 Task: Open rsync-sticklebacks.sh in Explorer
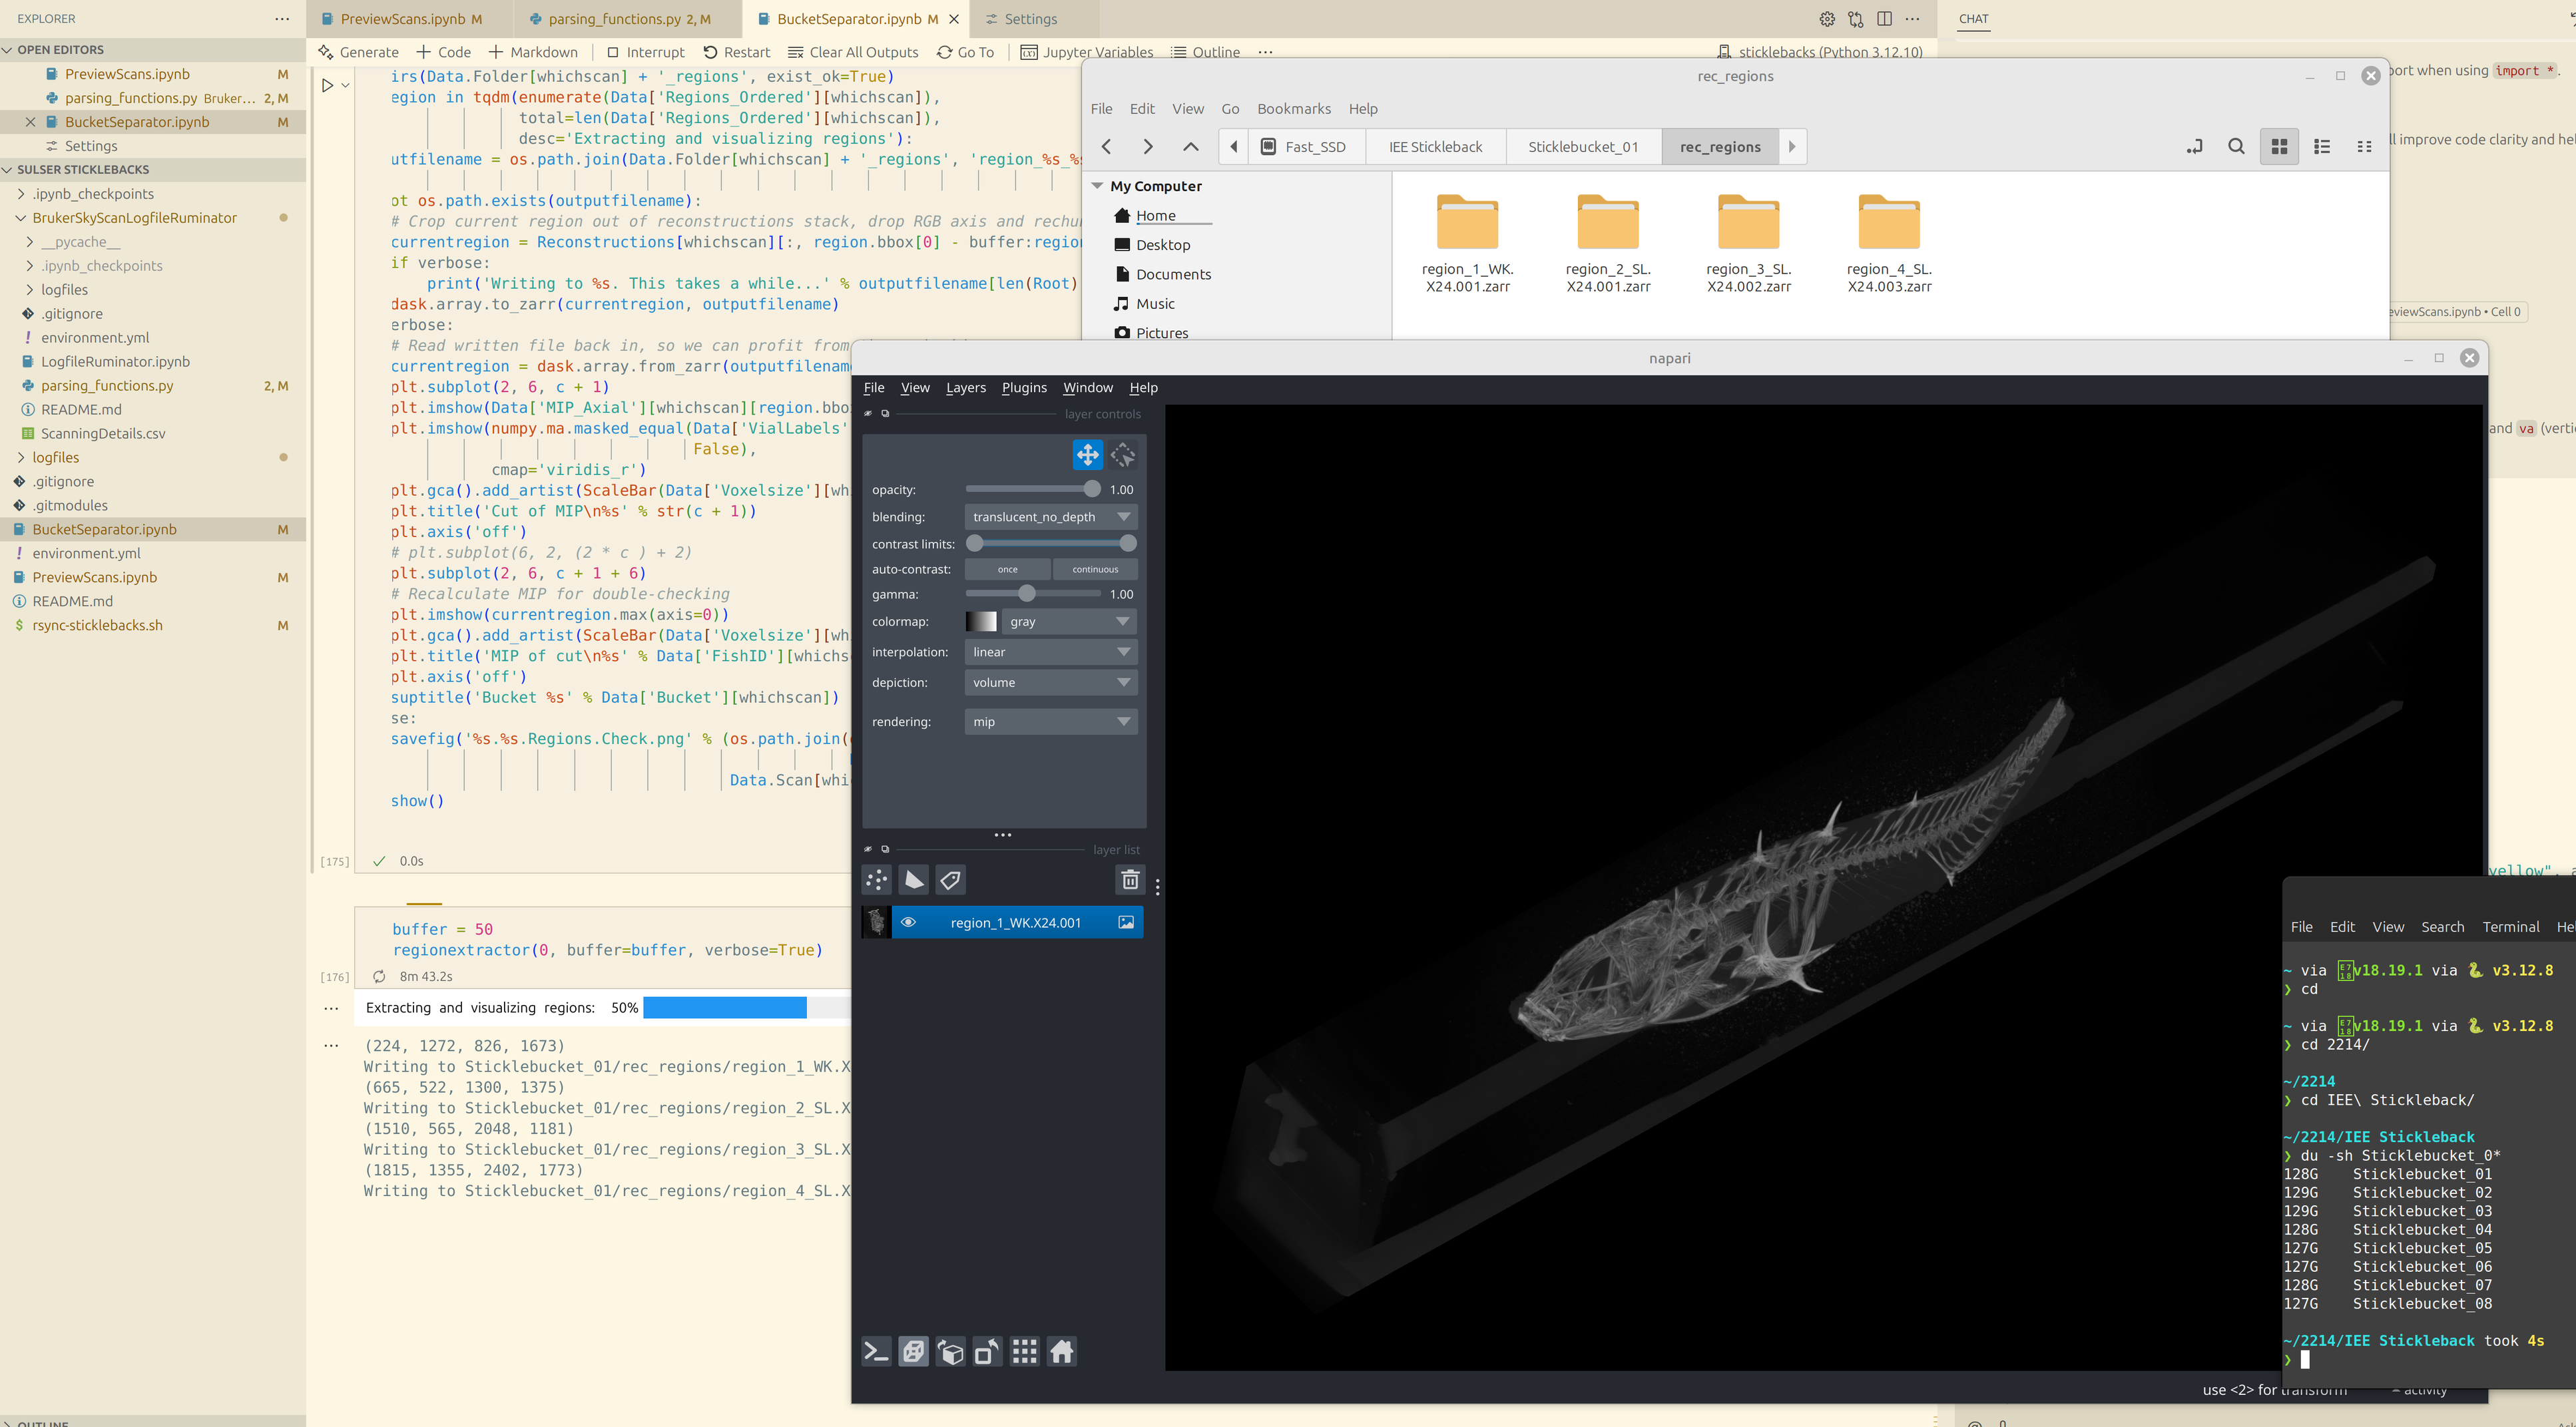[x=97, y=625]
